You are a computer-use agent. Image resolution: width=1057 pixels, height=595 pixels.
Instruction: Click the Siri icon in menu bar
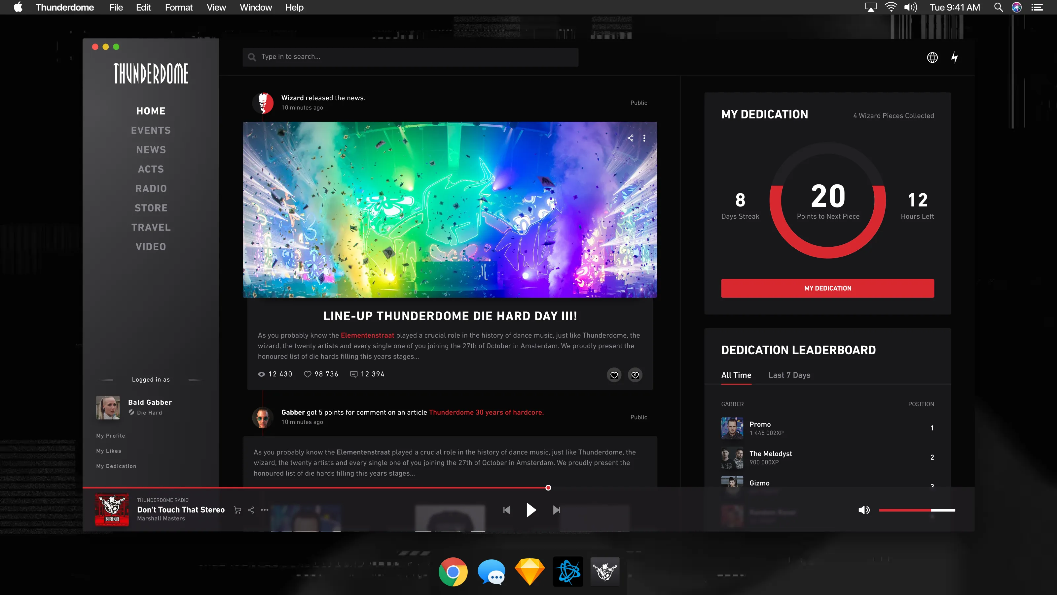[1016, 7]
